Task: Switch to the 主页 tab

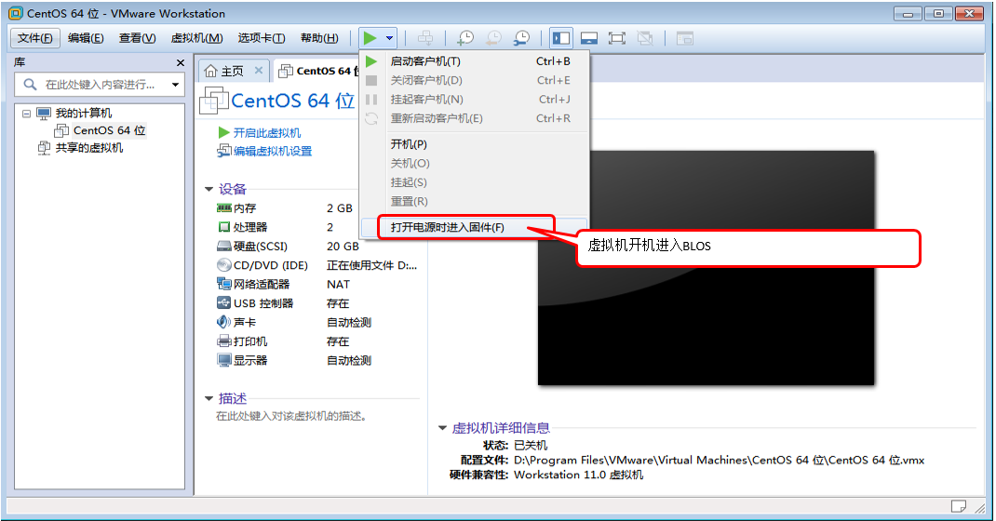Action: click(x=232, y=71)
